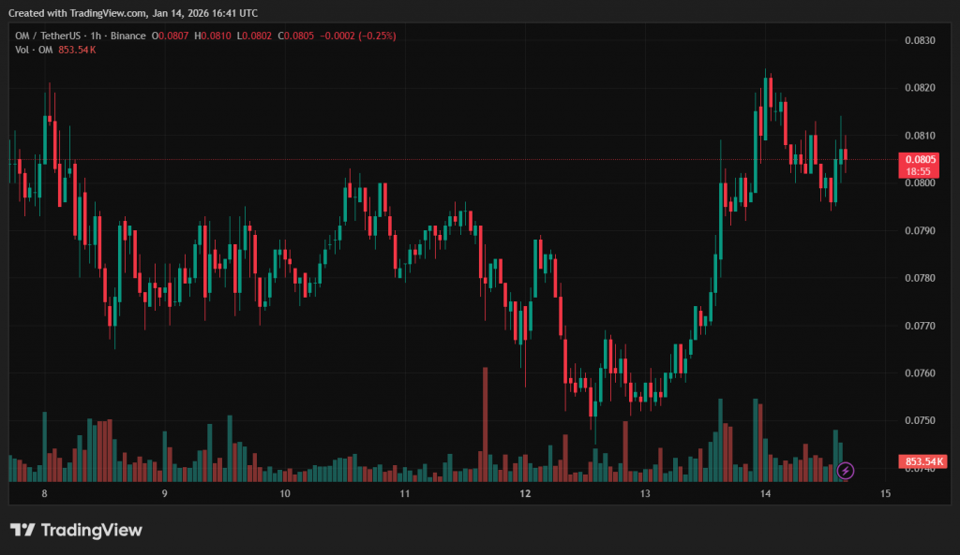Click the 0.0820 price axis label

920,88
